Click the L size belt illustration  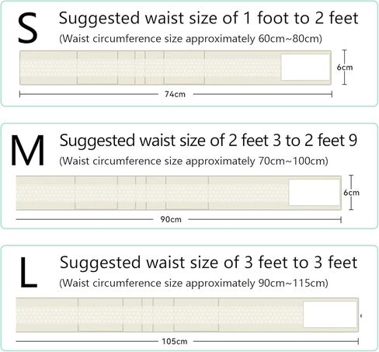[187, 315]
